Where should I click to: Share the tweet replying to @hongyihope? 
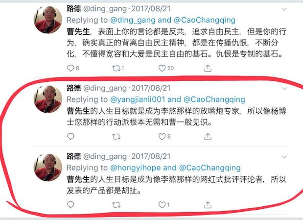coord(208,205)
